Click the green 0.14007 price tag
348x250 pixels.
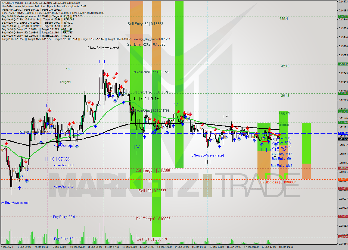point(343,17)
